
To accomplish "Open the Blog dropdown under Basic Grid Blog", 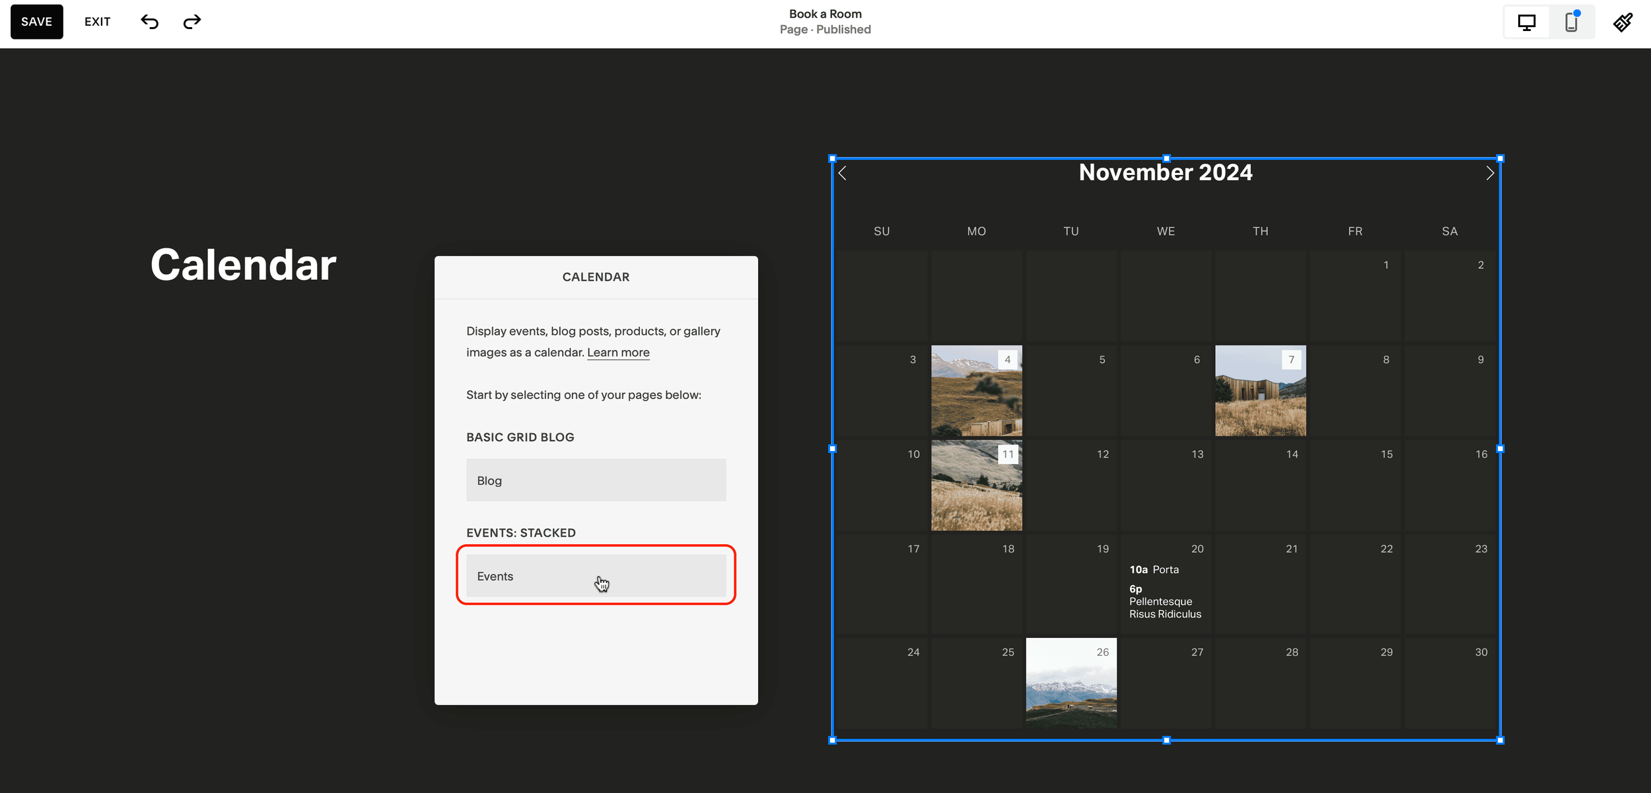I will 595,480.
